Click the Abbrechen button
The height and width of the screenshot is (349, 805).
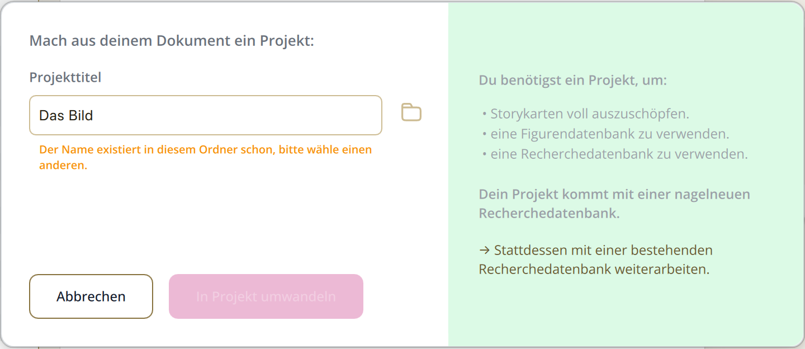(91, 296)
